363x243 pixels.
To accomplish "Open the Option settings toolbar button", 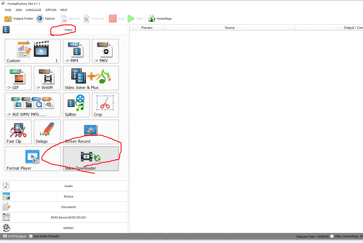I will point(46,19).
